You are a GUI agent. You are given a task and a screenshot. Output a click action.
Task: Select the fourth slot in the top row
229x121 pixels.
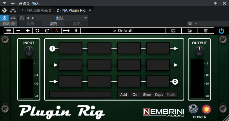click(x=158, y=48)
